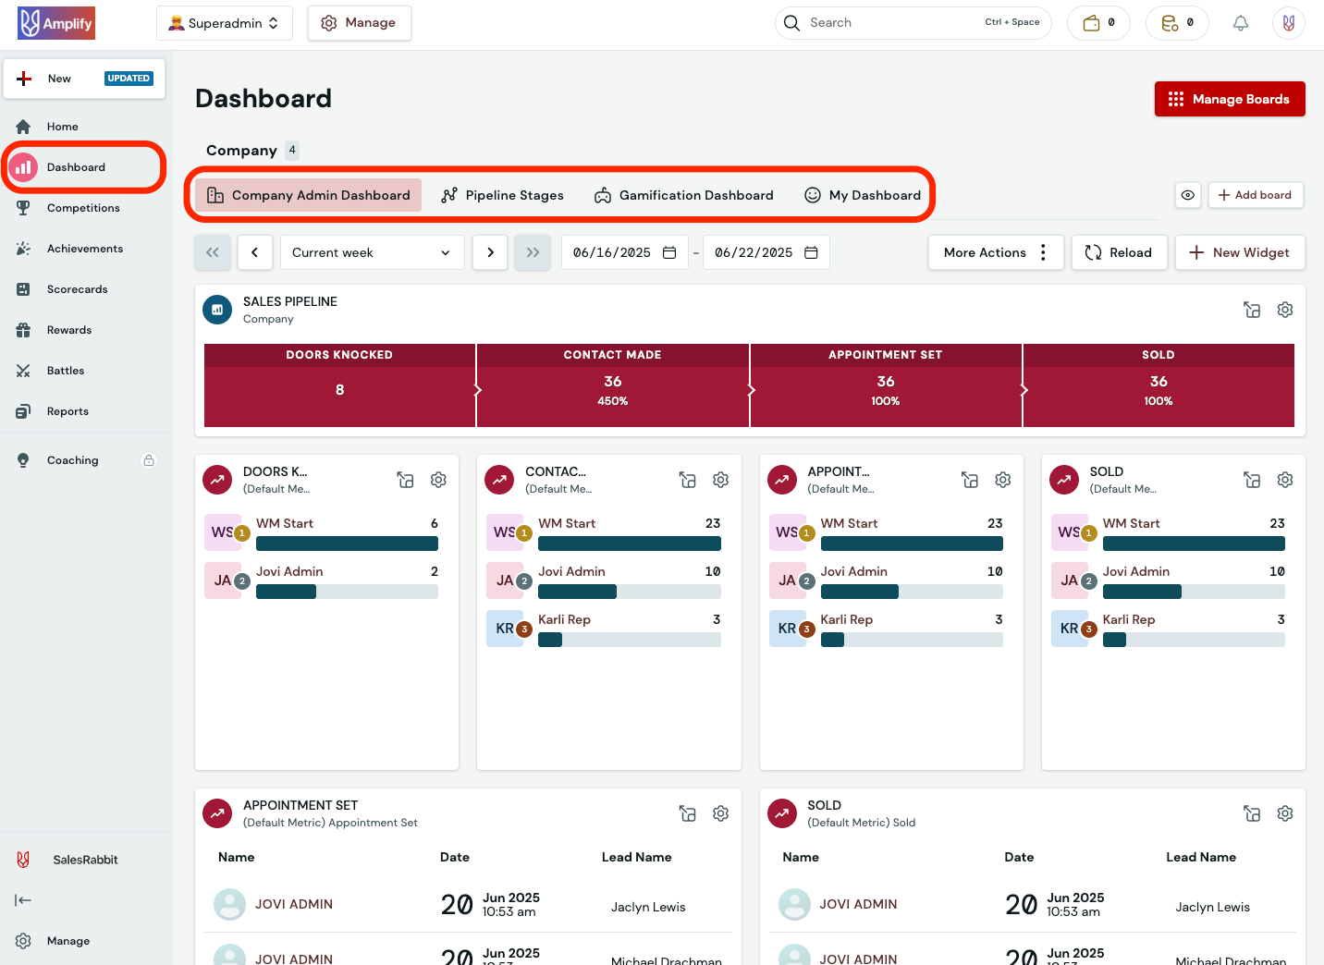Expand the Superadmin role switcher
This screenshot has width=1324, height=965.
coord(224,22)
